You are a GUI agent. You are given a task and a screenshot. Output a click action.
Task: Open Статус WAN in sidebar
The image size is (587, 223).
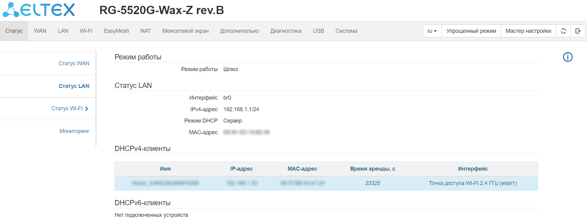(74, 63)
